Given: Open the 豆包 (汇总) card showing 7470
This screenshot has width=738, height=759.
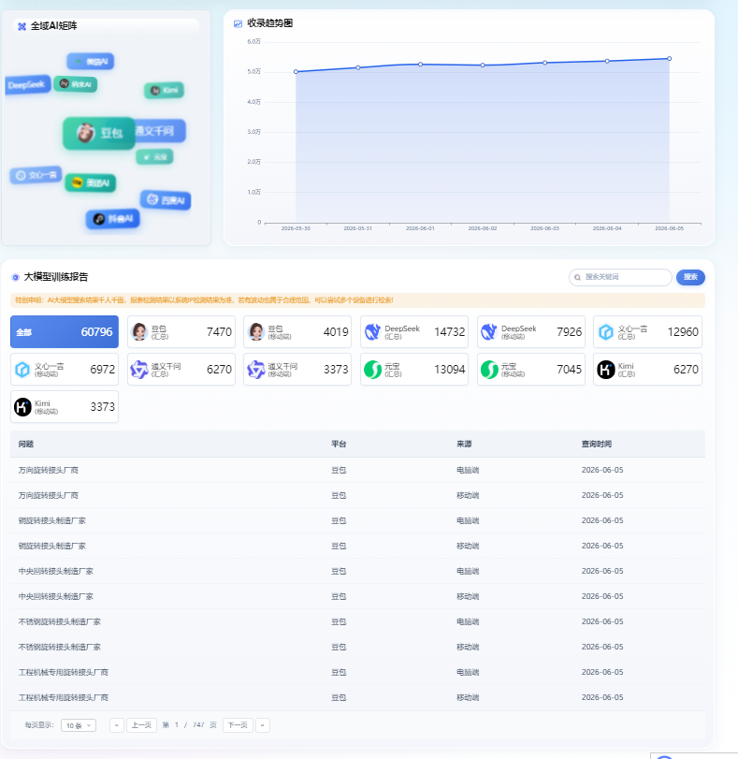Looking at the screenshot, I should click(181, 331).
